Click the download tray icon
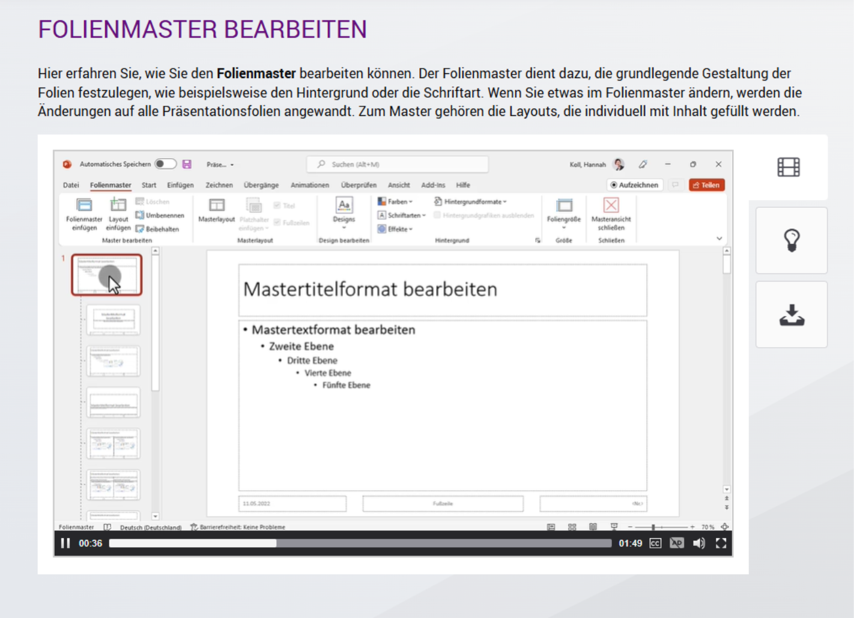Image resolution: width=854 pixels, height=618 pixels. click(x=792, y=315)
